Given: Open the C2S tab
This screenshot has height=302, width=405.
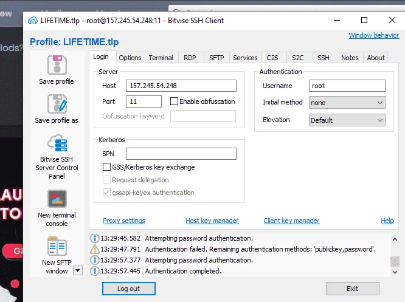Looking at the screenshot, I should pyautogui.click(x=272, y=58).
